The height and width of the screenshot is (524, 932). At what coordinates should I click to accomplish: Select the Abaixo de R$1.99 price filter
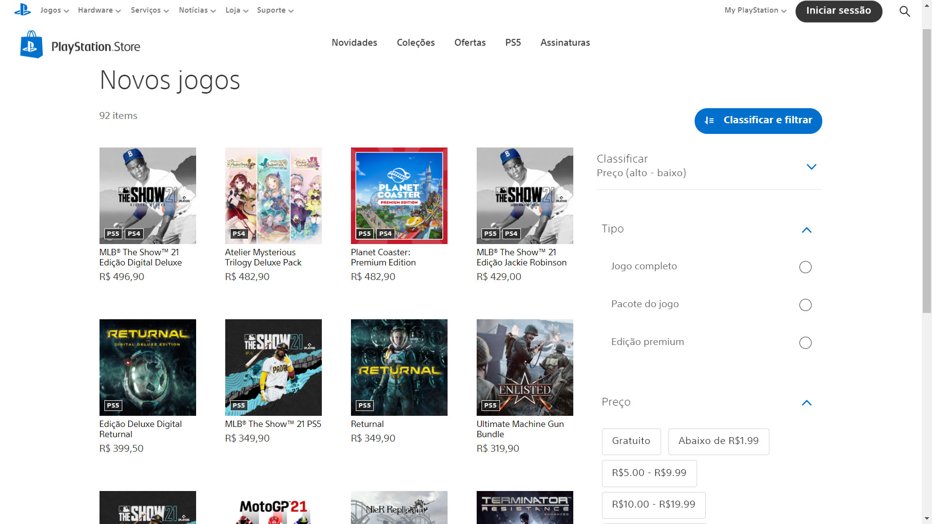coord(718,442)
